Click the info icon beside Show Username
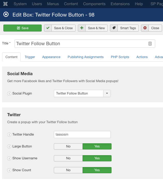This screenshot has width=163, height=181. [9, 158]
